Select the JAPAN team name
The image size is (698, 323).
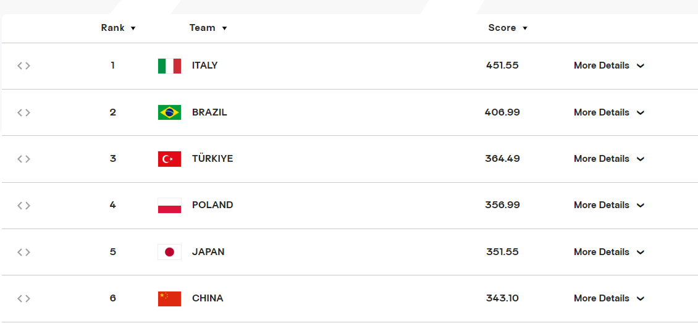[208, 252]
